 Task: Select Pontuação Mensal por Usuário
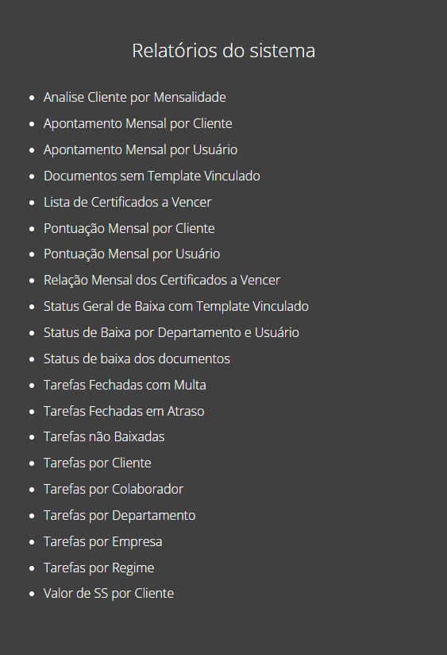pyautogui.click(x=132, y=254)
